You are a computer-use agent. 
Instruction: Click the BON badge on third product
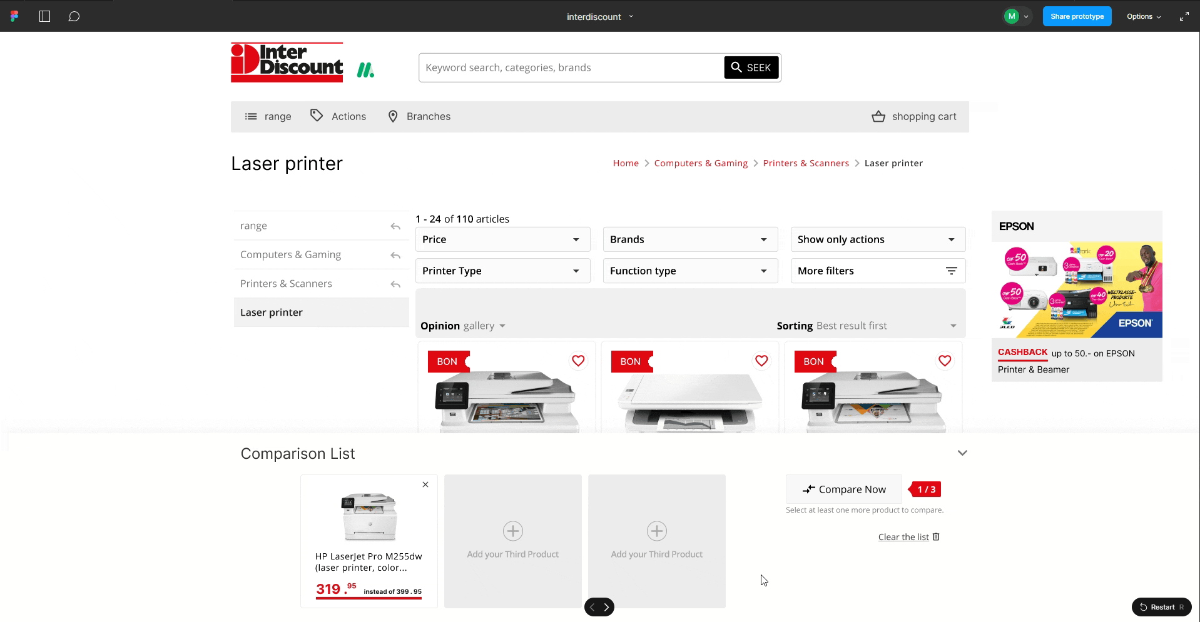[815, 361]
